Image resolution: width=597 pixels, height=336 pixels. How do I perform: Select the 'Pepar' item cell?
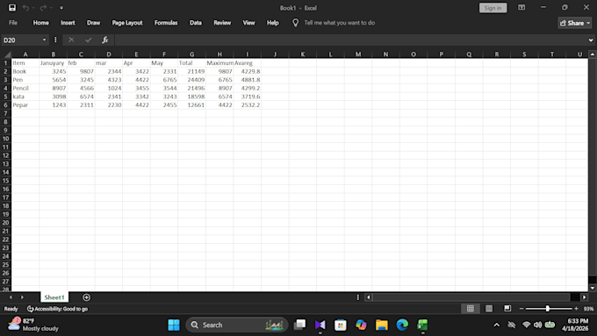pos(25,105)
